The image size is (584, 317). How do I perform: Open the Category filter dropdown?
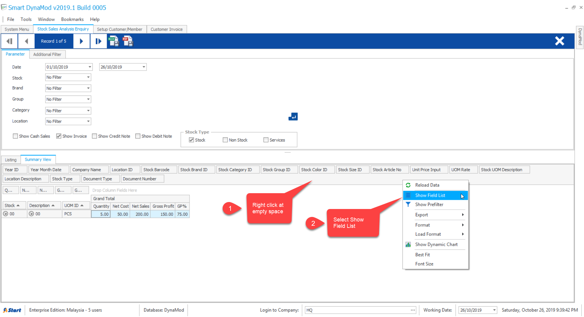(88, 111)
